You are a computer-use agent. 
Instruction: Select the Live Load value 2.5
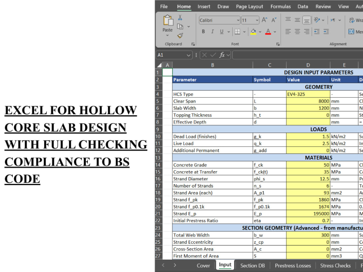(308, 143)
